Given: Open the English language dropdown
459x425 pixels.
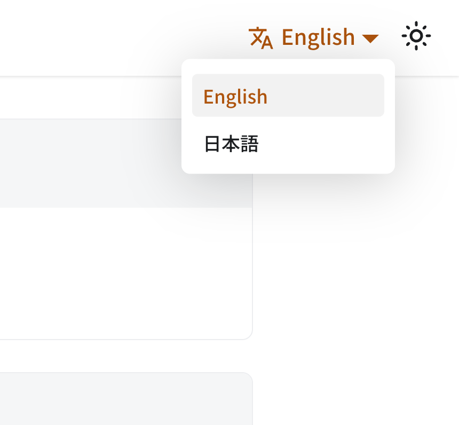Looking at the screenshot, I should [x=318, y=36].
